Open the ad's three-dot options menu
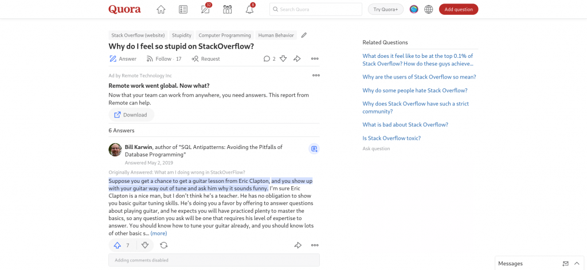Image resolution: width=587 pixels, height=270 pixels. pyautogui.click(x=316, y=75)
